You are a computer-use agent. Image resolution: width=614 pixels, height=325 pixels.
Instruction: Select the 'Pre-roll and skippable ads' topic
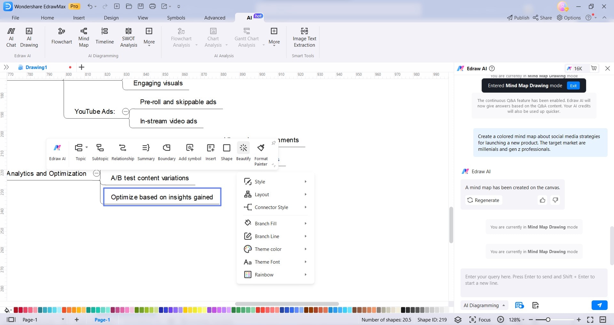pyautogui.click(x=178, y=102)
